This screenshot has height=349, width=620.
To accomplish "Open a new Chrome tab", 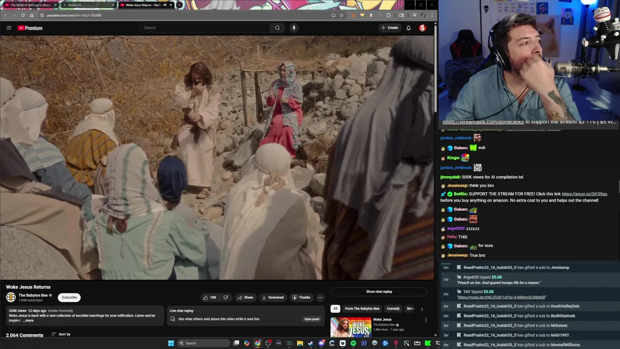I will point(179,5).
